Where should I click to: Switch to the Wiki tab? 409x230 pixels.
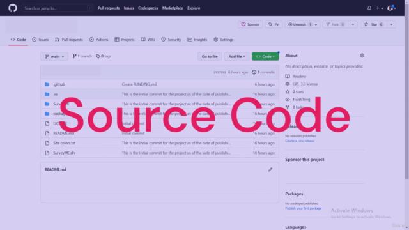148,40
